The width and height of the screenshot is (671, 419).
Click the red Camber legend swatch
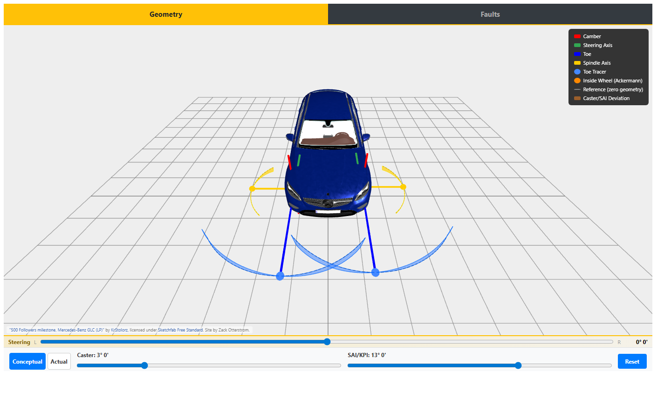point(577,36)
